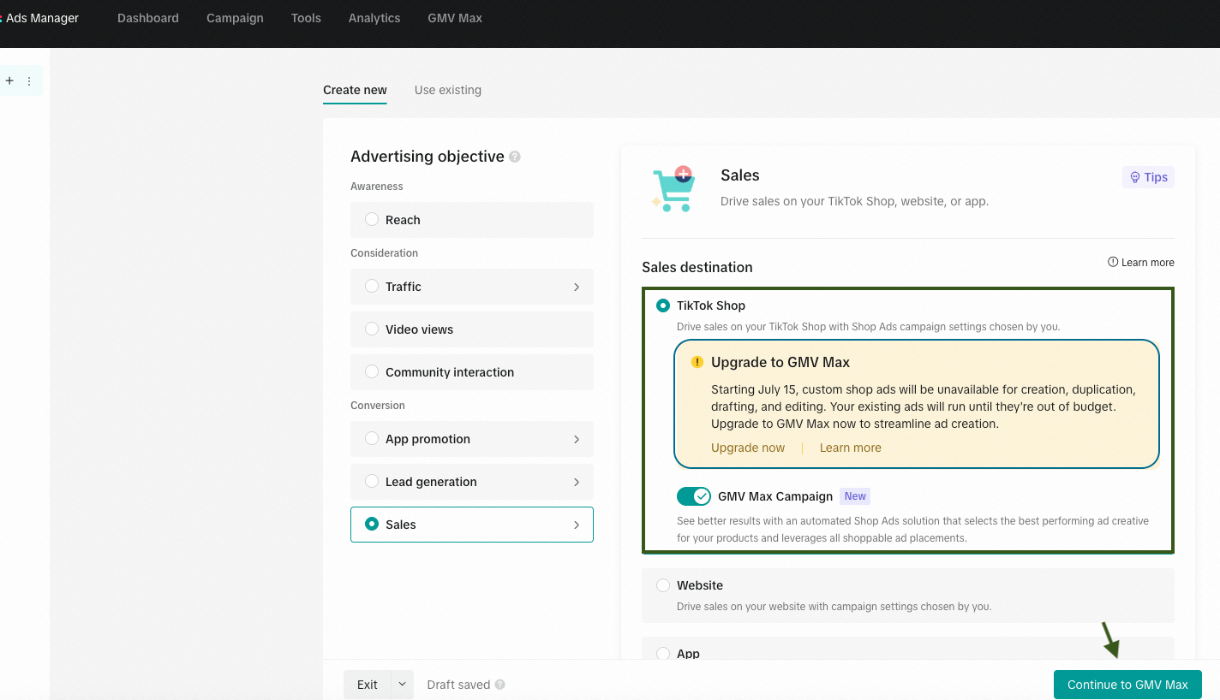
Task: Open the Dashboard menu
Action: [x=148, y=18]
